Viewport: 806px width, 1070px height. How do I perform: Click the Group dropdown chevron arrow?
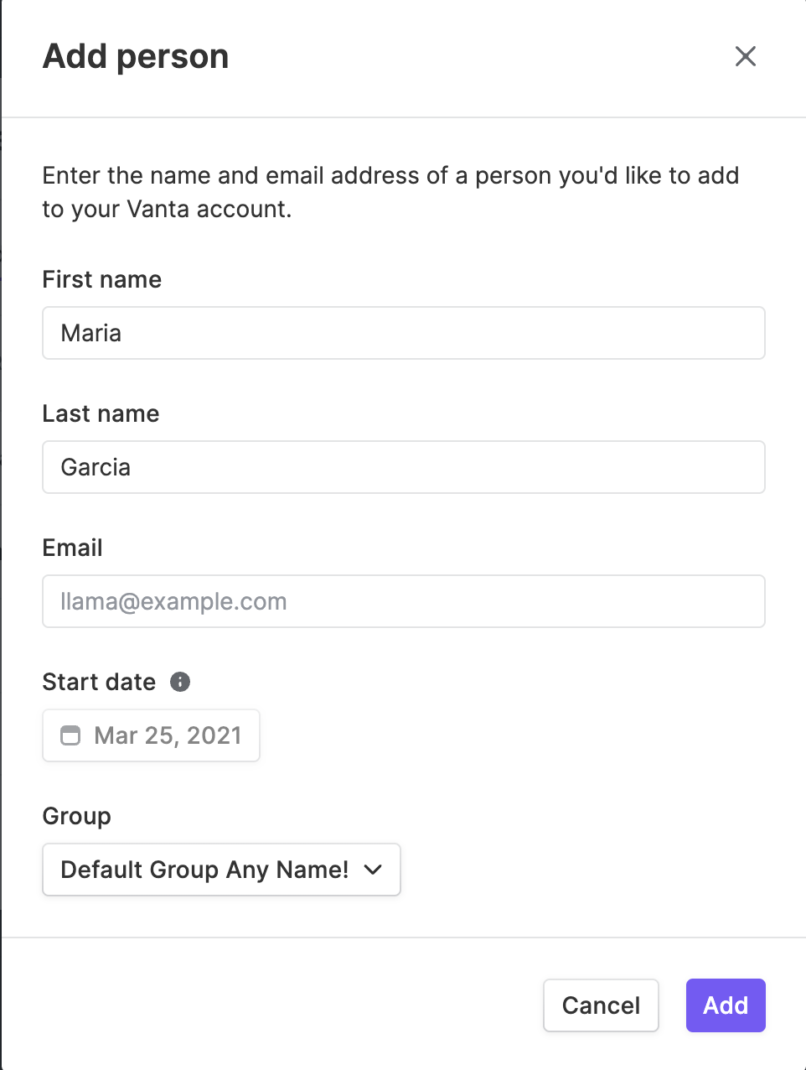tap(374, 870)
